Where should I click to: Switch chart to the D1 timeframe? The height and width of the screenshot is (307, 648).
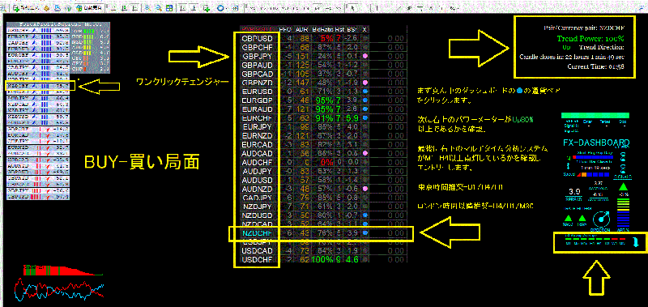coord(318,8)
